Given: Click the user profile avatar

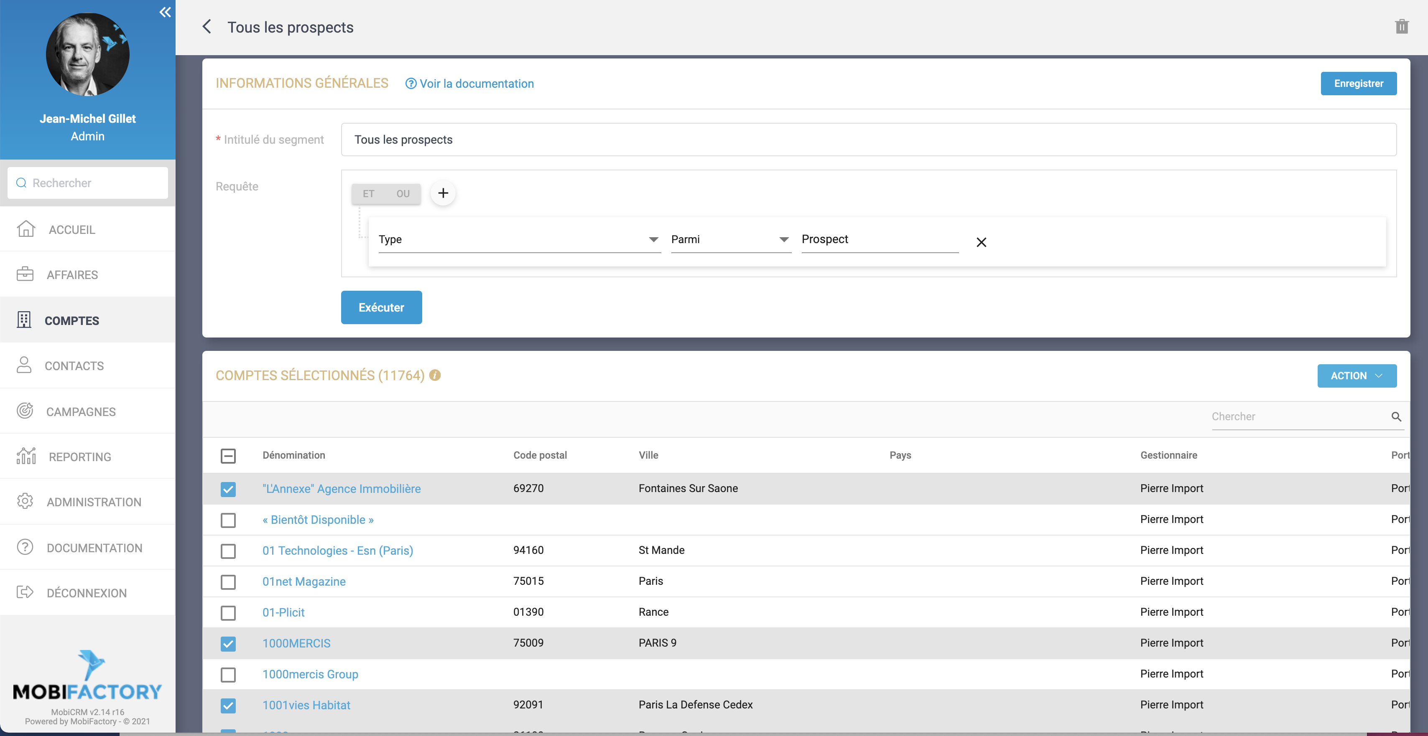Looking at the screenshot, I should 88,55.
